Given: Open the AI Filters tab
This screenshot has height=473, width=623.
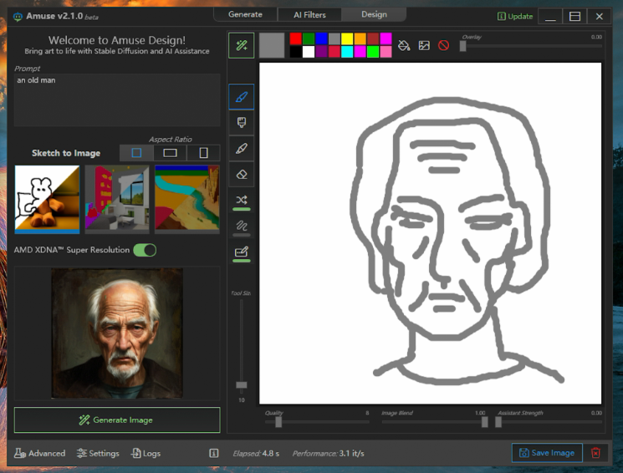Looking at the screenshot, I should (309, 14).
